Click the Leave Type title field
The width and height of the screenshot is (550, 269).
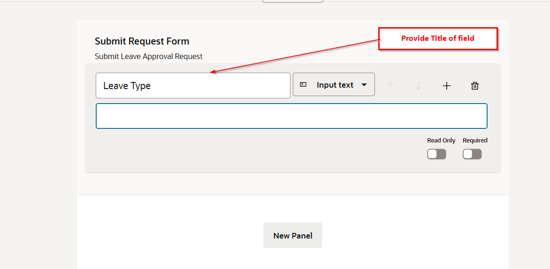pos(193,86)
